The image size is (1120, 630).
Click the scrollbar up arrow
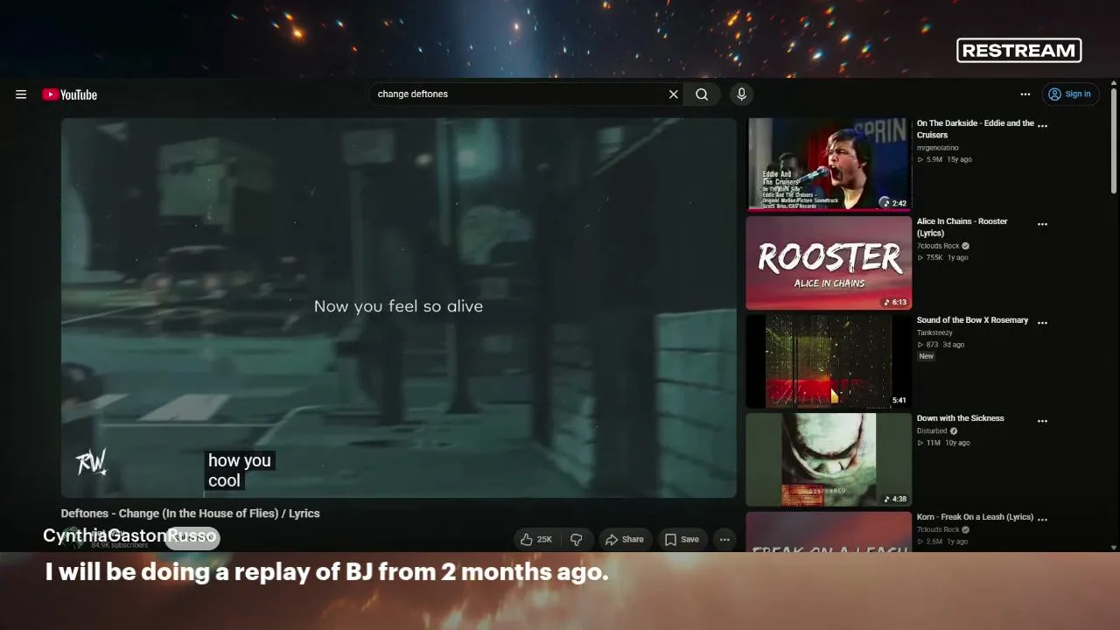tap(1113, 83)
